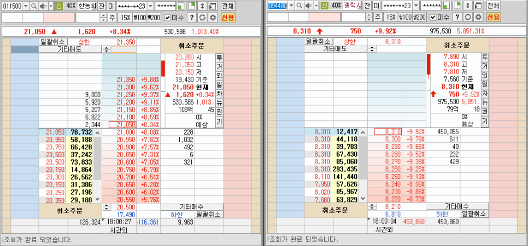Click the 15% quantity button in 011500 window
528x246 pixels.
[125, 17]
